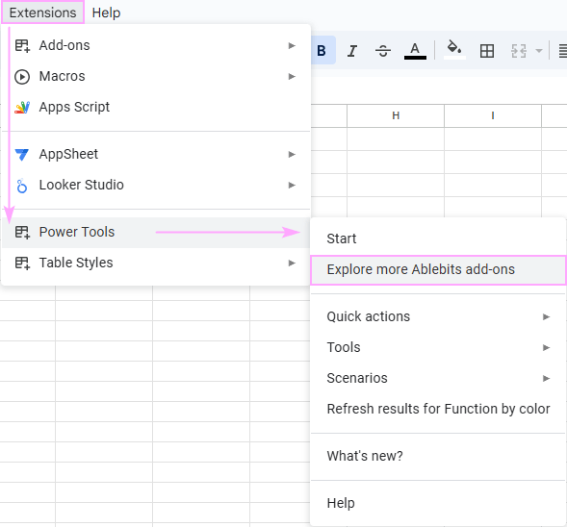Choose Explore more Ablebits add-ons
This screenshot has width=567, height=527.
point(438,270)
